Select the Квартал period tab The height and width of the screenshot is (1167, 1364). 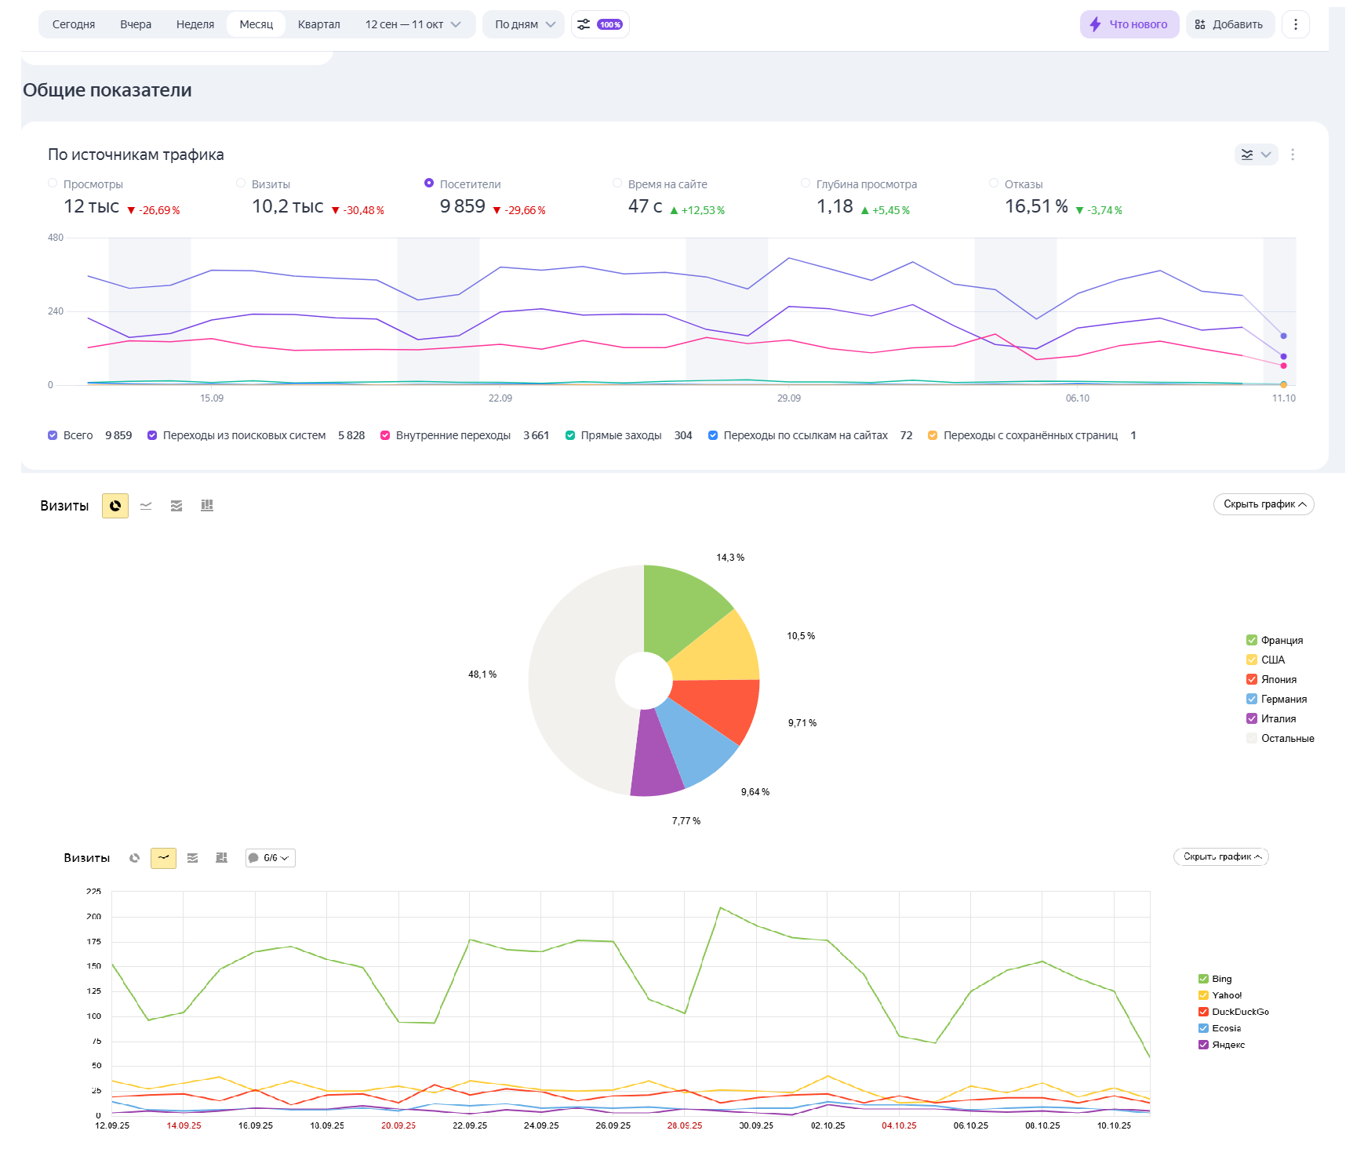318,24
